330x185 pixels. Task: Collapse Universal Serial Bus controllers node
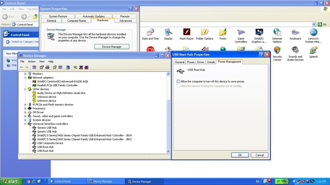[x=25, y=124]
